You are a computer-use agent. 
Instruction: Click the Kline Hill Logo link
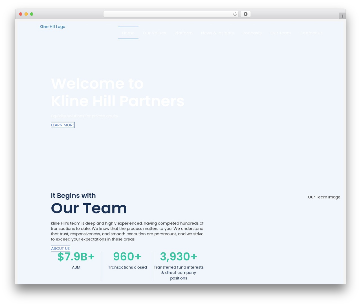pos(52,27)
